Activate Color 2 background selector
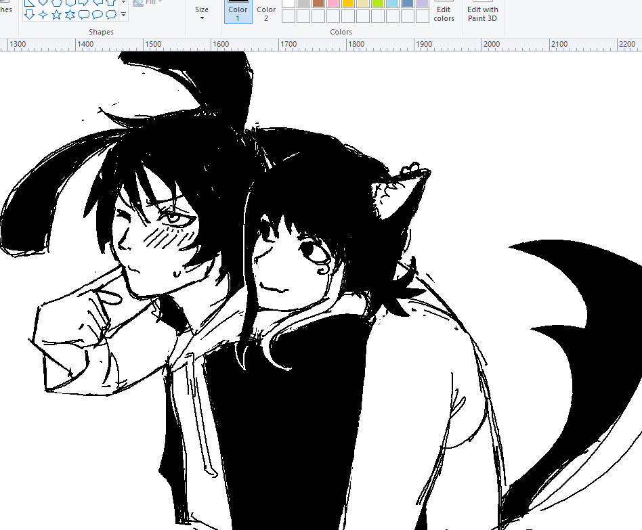The width and height of the screenshot is (642, 530). point(266,12)
